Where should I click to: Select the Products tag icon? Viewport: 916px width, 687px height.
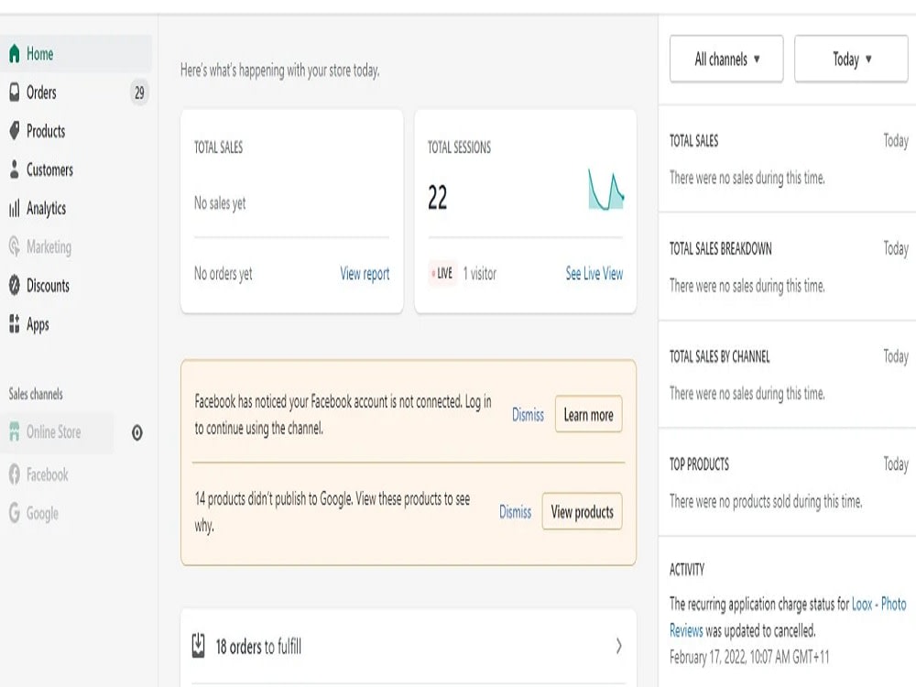(15, 131)
